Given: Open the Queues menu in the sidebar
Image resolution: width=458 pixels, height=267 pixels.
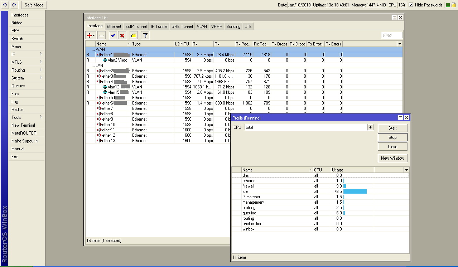Looking at the screenshot, I should [18, 86].
